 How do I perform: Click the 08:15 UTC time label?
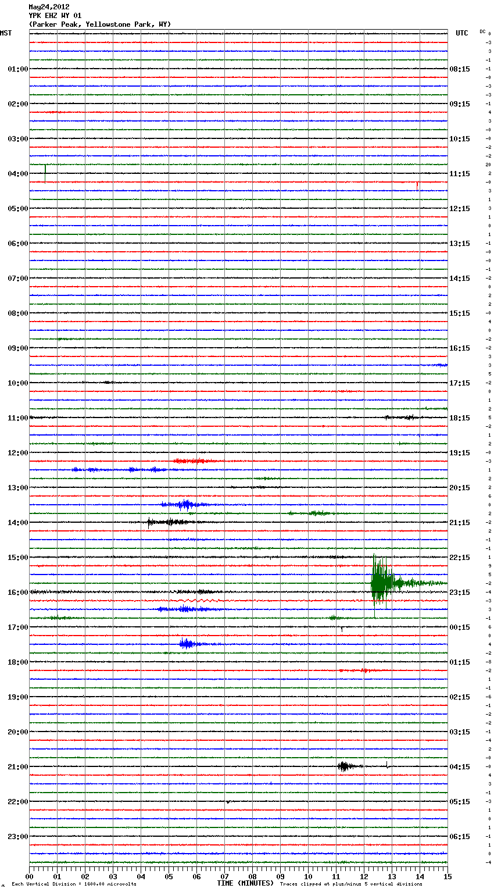(460, 69)
